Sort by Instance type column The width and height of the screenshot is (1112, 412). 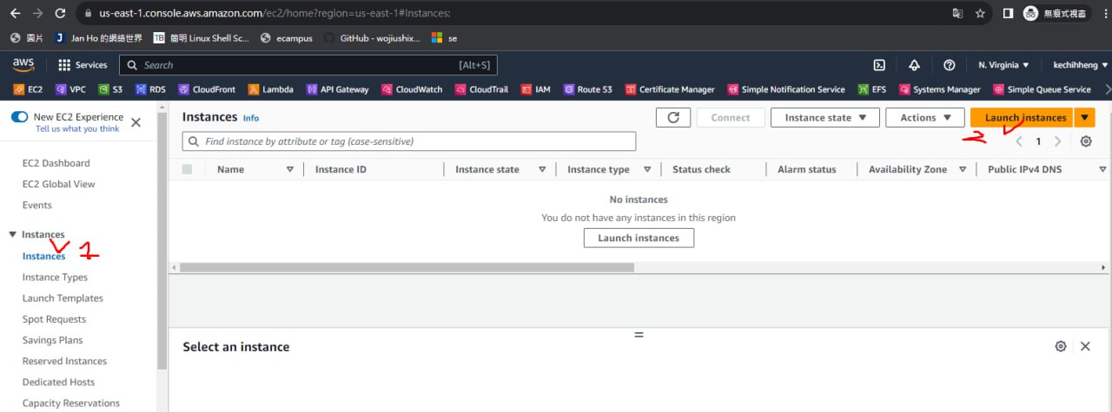click(647, 169)
